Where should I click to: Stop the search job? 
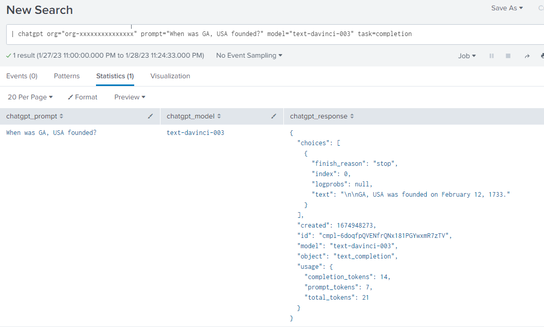pyautogui.click(x=507, y=56)
